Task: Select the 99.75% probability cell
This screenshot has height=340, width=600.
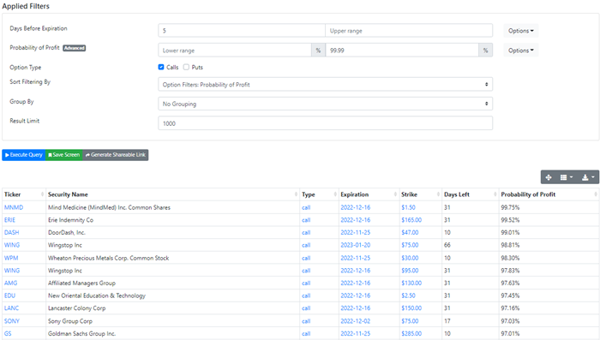Action: [549, 207]
